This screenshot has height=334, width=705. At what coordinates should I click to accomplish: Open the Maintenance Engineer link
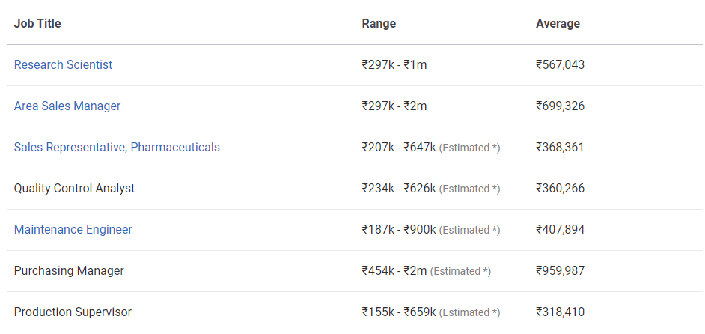pyautogui.click(x=73, y=230)
